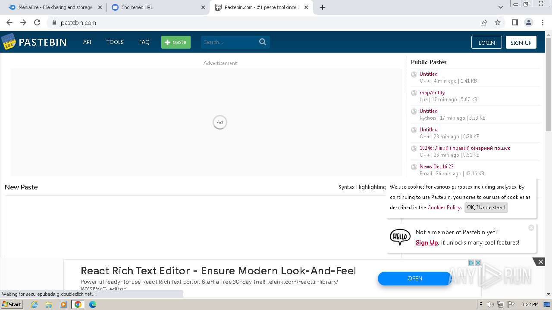Click the search magnifier icon

263,42
